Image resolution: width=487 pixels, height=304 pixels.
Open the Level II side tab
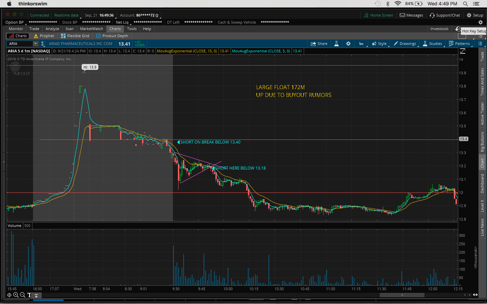pos(482,206)
